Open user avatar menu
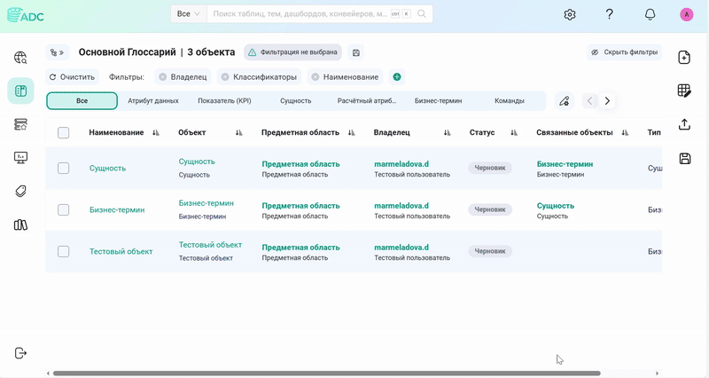This screenshot has height=378, width=709. click(x=686, y=14)
